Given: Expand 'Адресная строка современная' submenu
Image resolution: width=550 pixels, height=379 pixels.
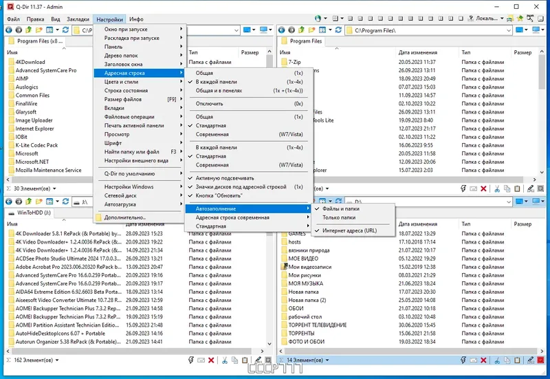Looking at the screenshot, I should pyautogui.click(x=249, y=217).
